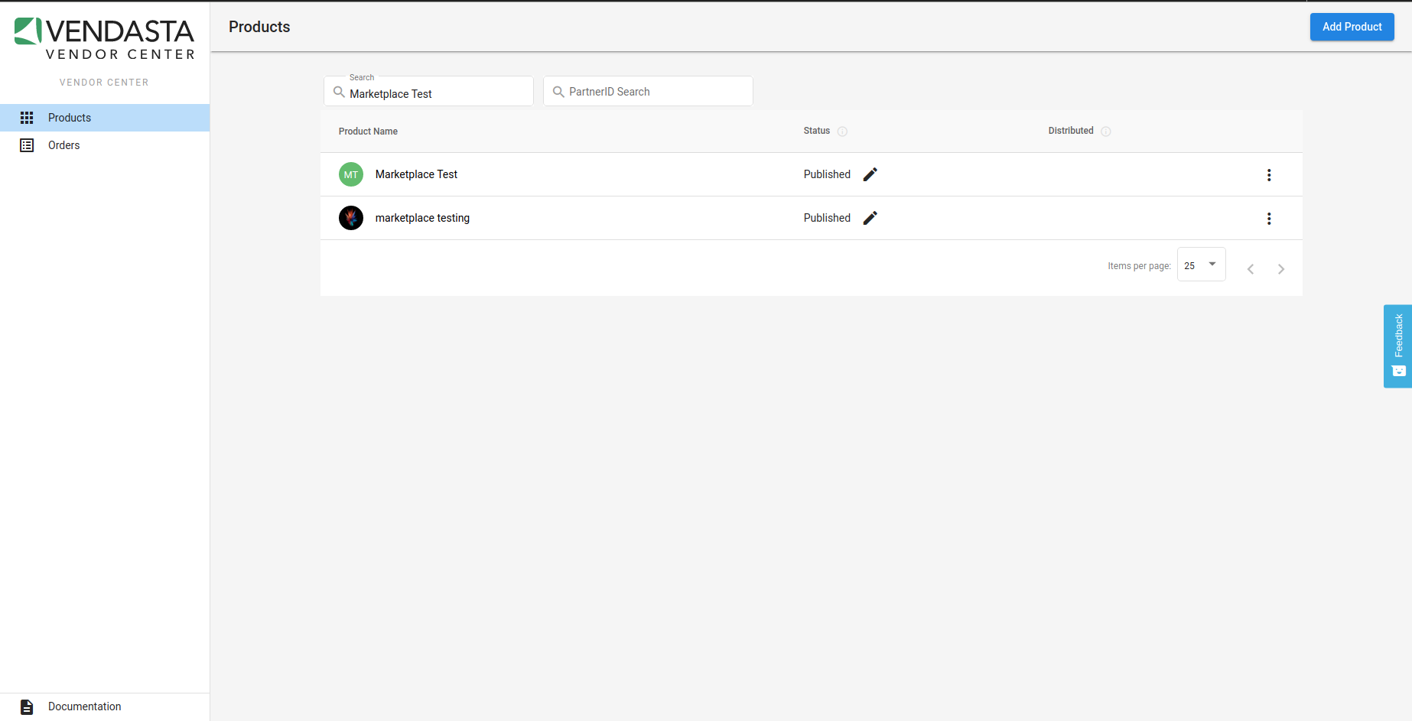Go to previous page of products
1412x721 pixels.
[1251, 269]
